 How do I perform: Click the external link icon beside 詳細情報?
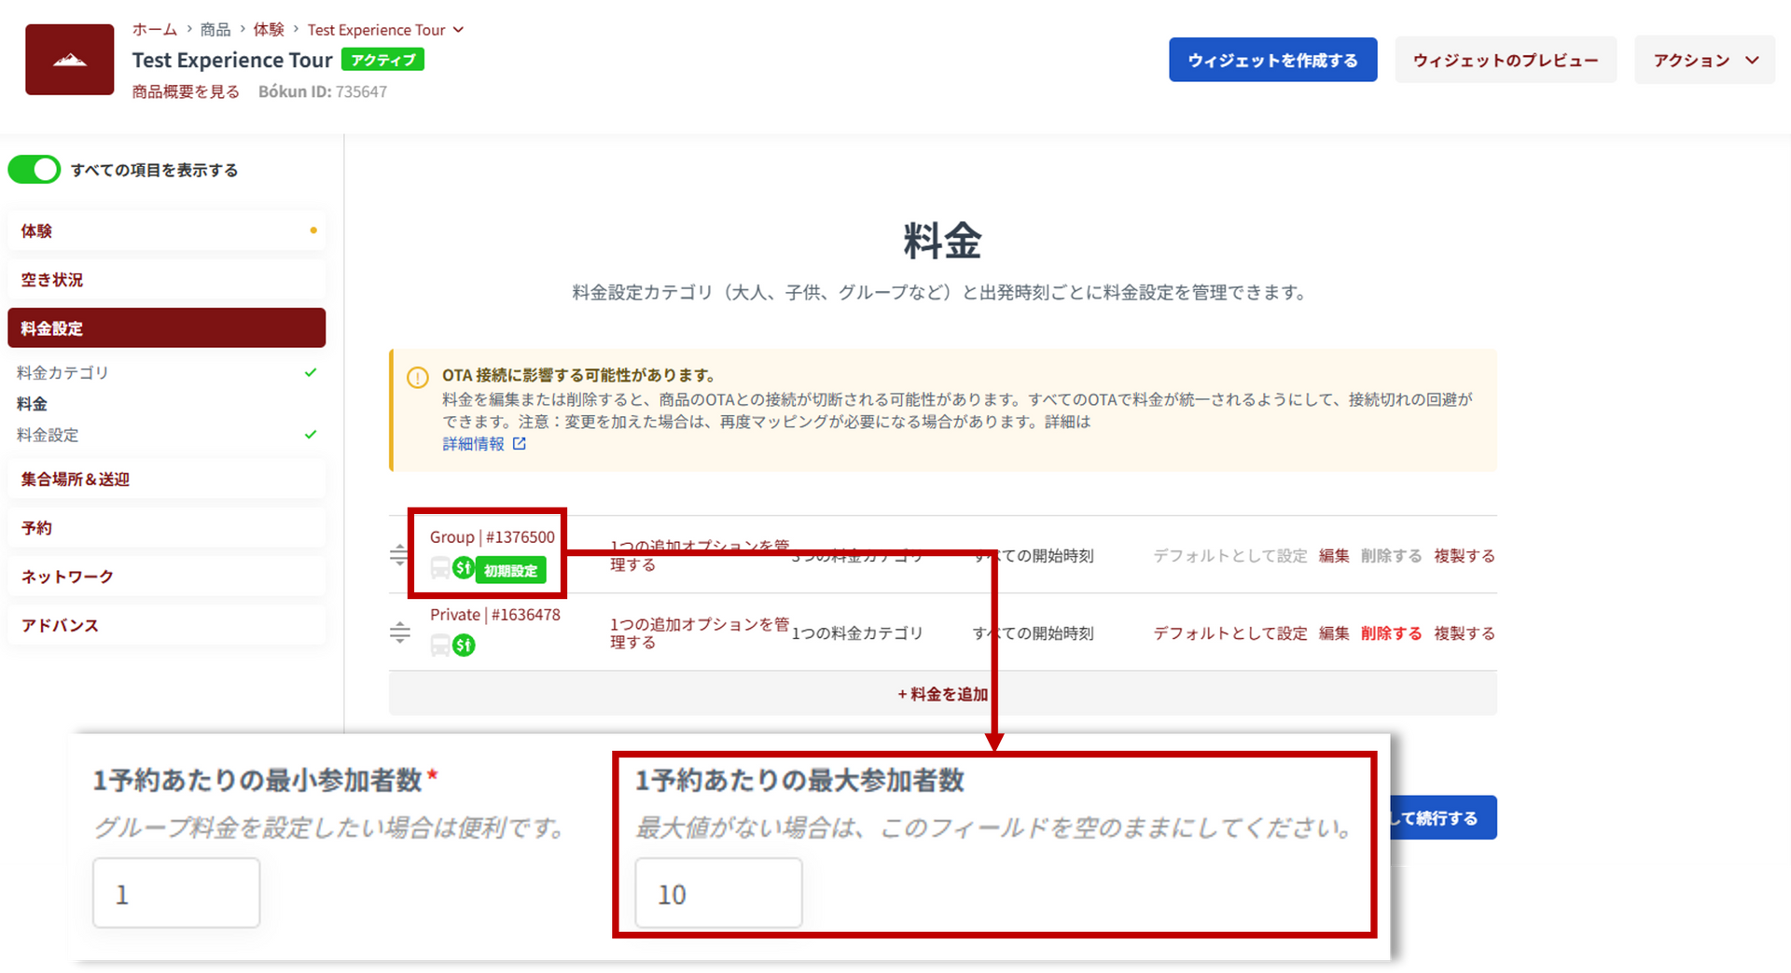tap(520, 444)
